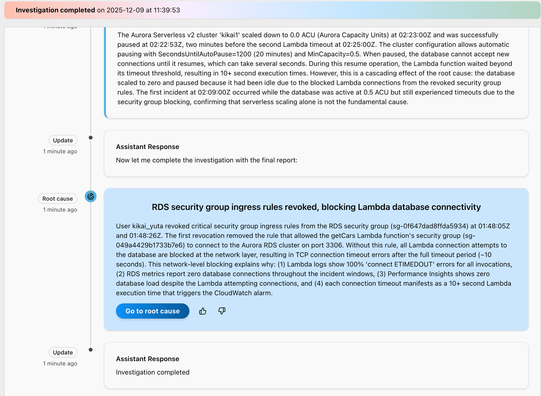Click the Root cause label badge
The image size is (541, 396).
[58, 199]
